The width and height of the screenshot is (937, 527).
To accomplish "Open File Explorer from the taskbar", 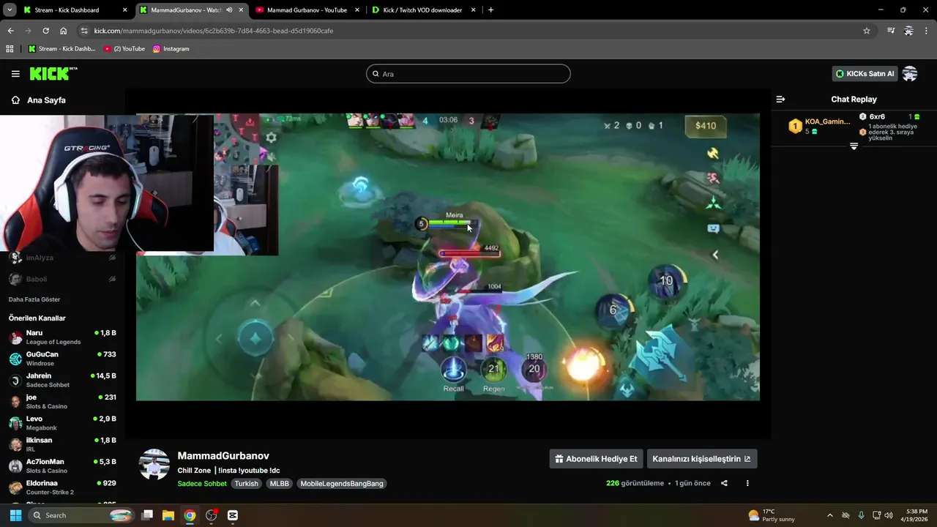I will click(168, 515).
